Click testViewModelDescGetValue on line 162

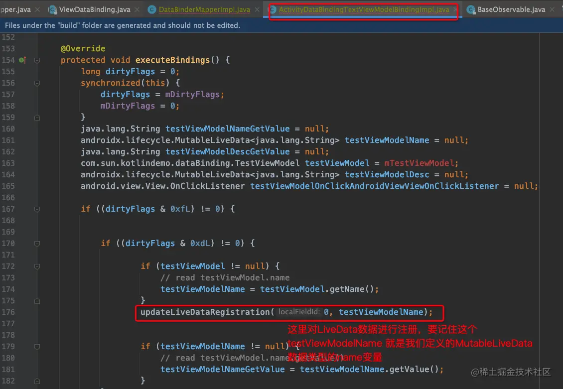coord(227,151)
